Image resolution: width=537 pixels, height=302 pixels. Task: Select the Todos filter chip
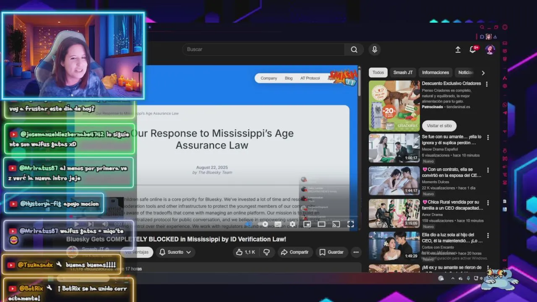(x=378, y=73)
